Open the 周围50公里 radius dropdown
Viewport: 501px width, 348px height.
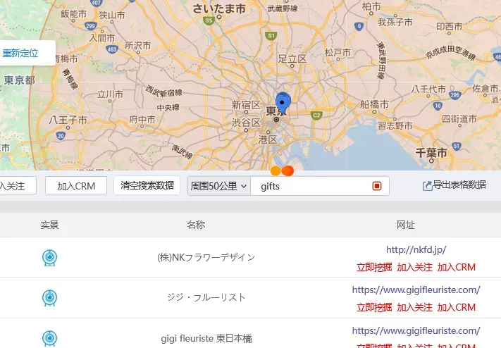click(x=219, y=186)
